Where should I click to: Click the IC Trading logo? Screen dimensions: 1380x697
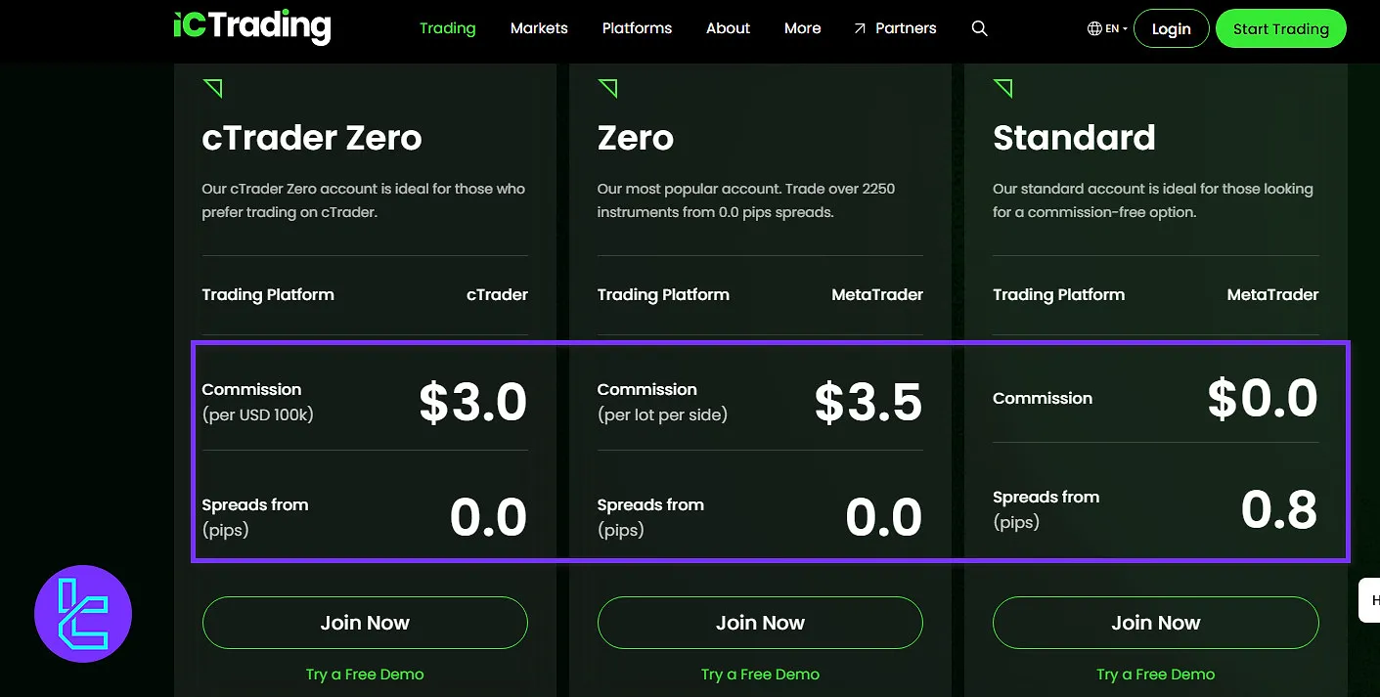click(252, 27)
